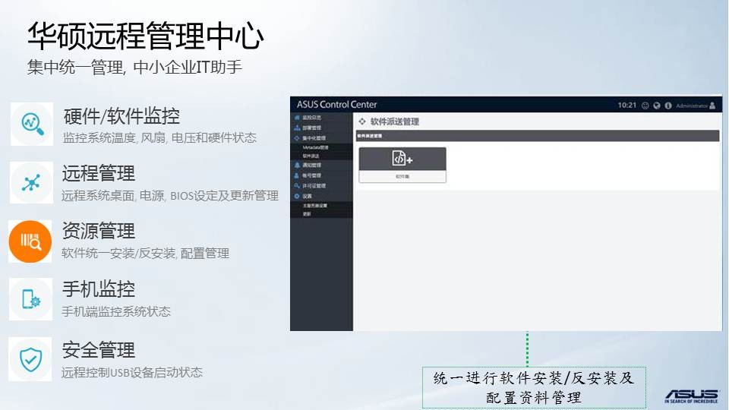Click the 远程管理 heading
Screen dimensions: 729x410
click(x=99, y=173)
